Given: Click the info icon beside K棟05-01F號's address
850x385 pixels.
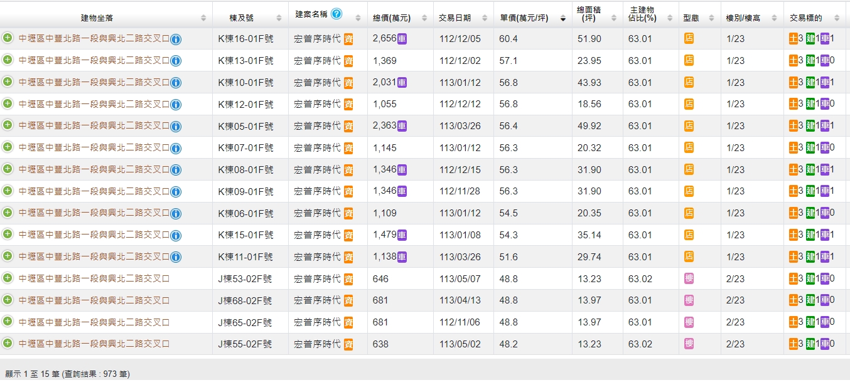Looking at the screenshot, I should tap(176, 125).
